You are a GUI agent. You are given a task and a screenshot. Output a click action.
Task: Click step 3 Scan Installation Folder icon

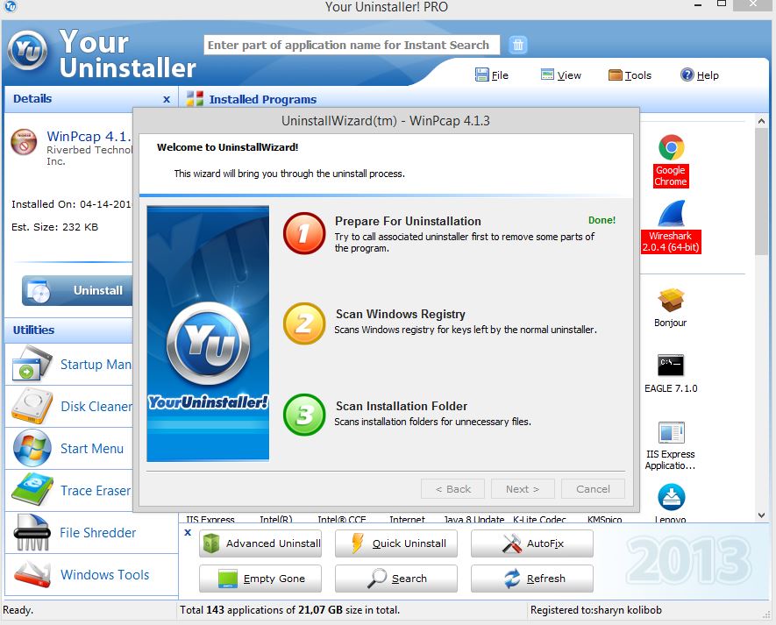304,415
